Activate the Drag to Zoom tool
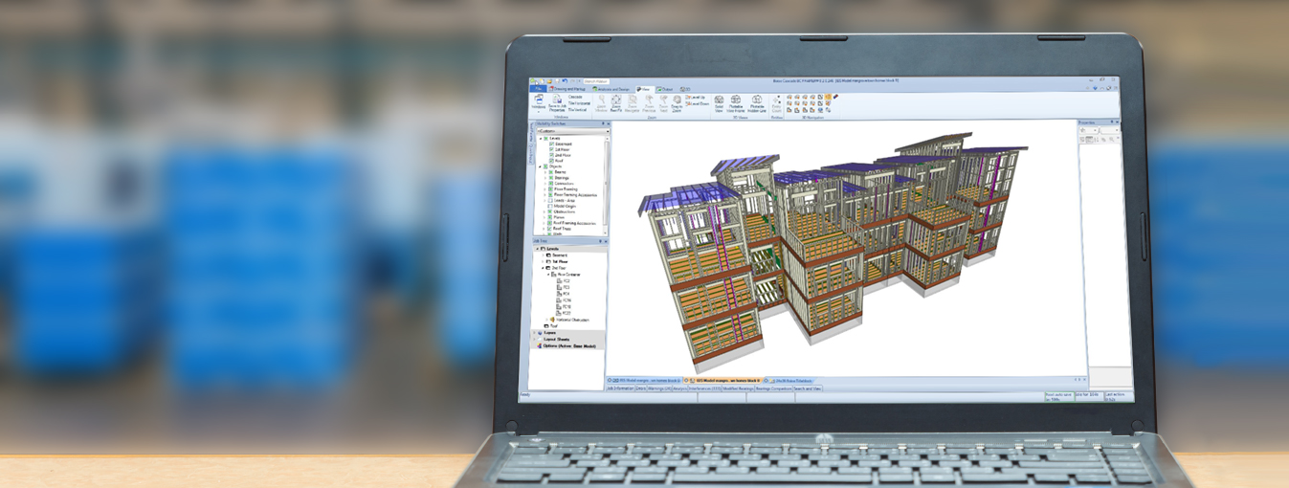Viewport: 1289px width, 488px height. pyautogui.click(x=677, y=104)
